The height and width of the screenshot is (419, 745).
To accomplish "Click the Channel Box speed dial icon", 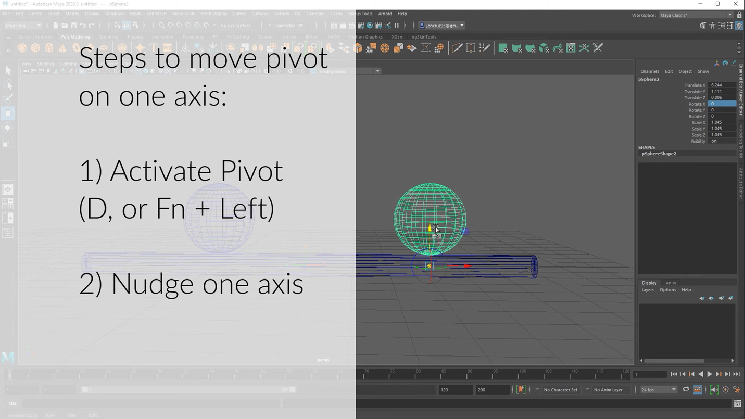I will coord(725,63).
